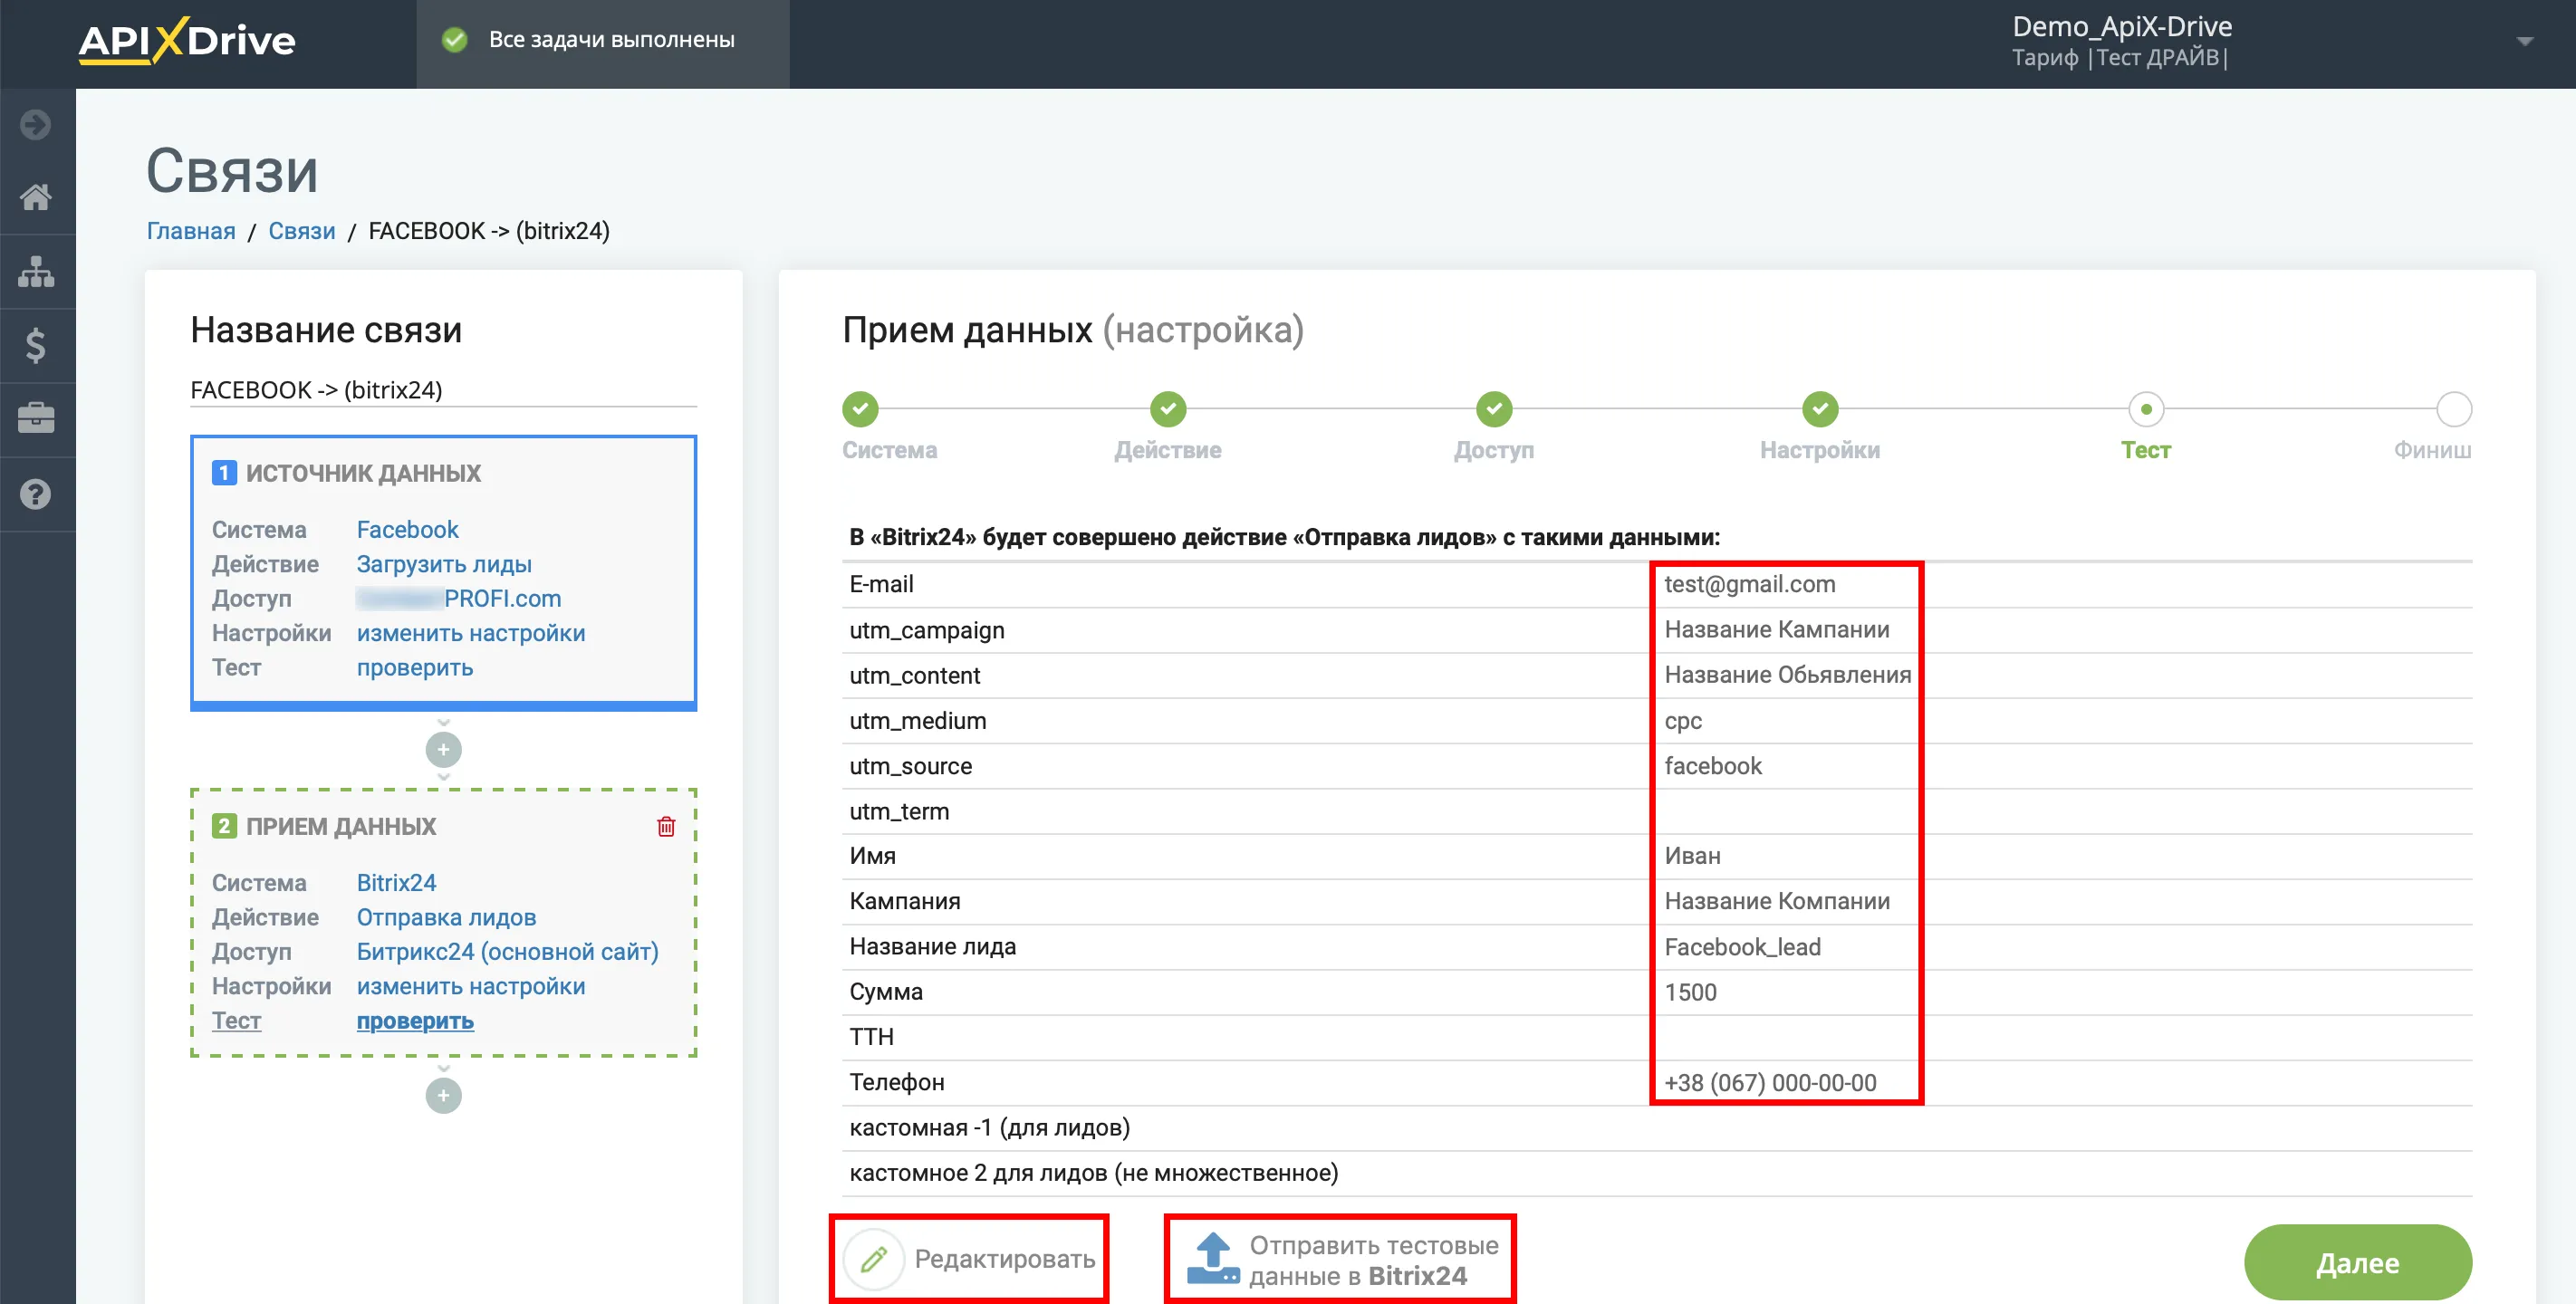Screen dimensions: 2576x1304
Task: Click the Facebook_lead value
Action: tap(1742, 947)
